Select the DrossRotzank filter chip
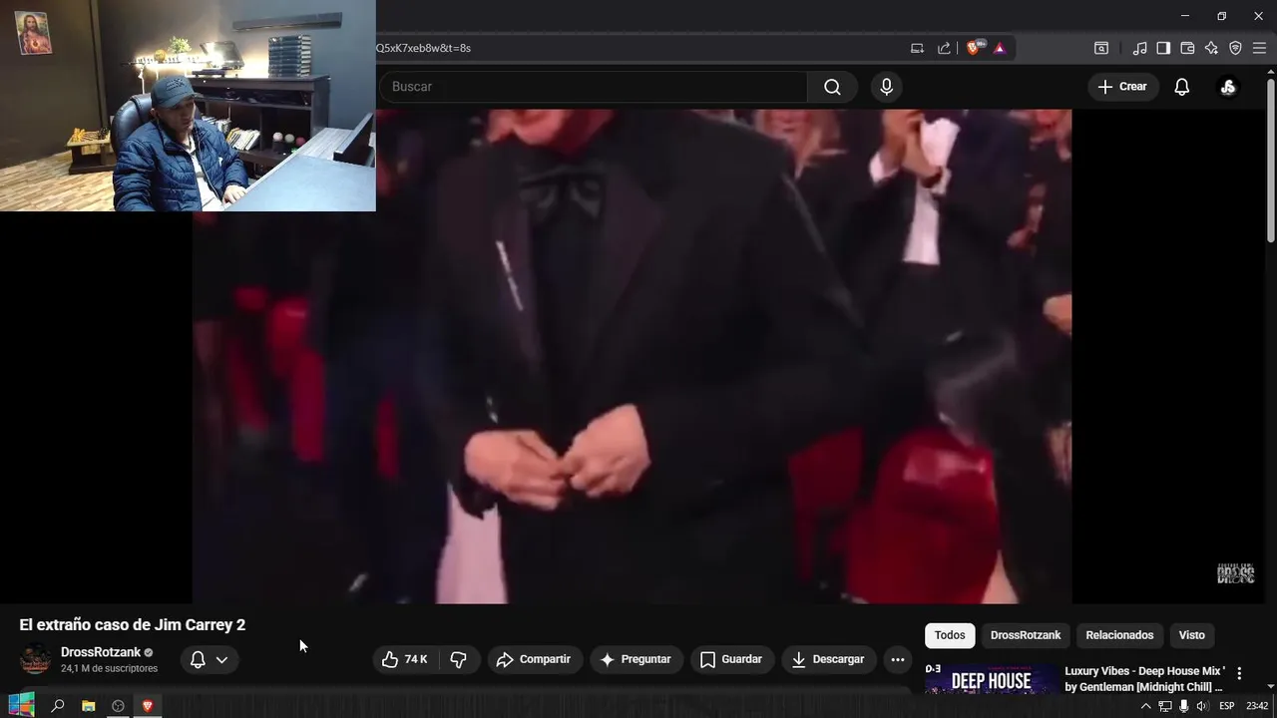Viewport: 1277px width, 718px height. click(x=1026, y=635)
